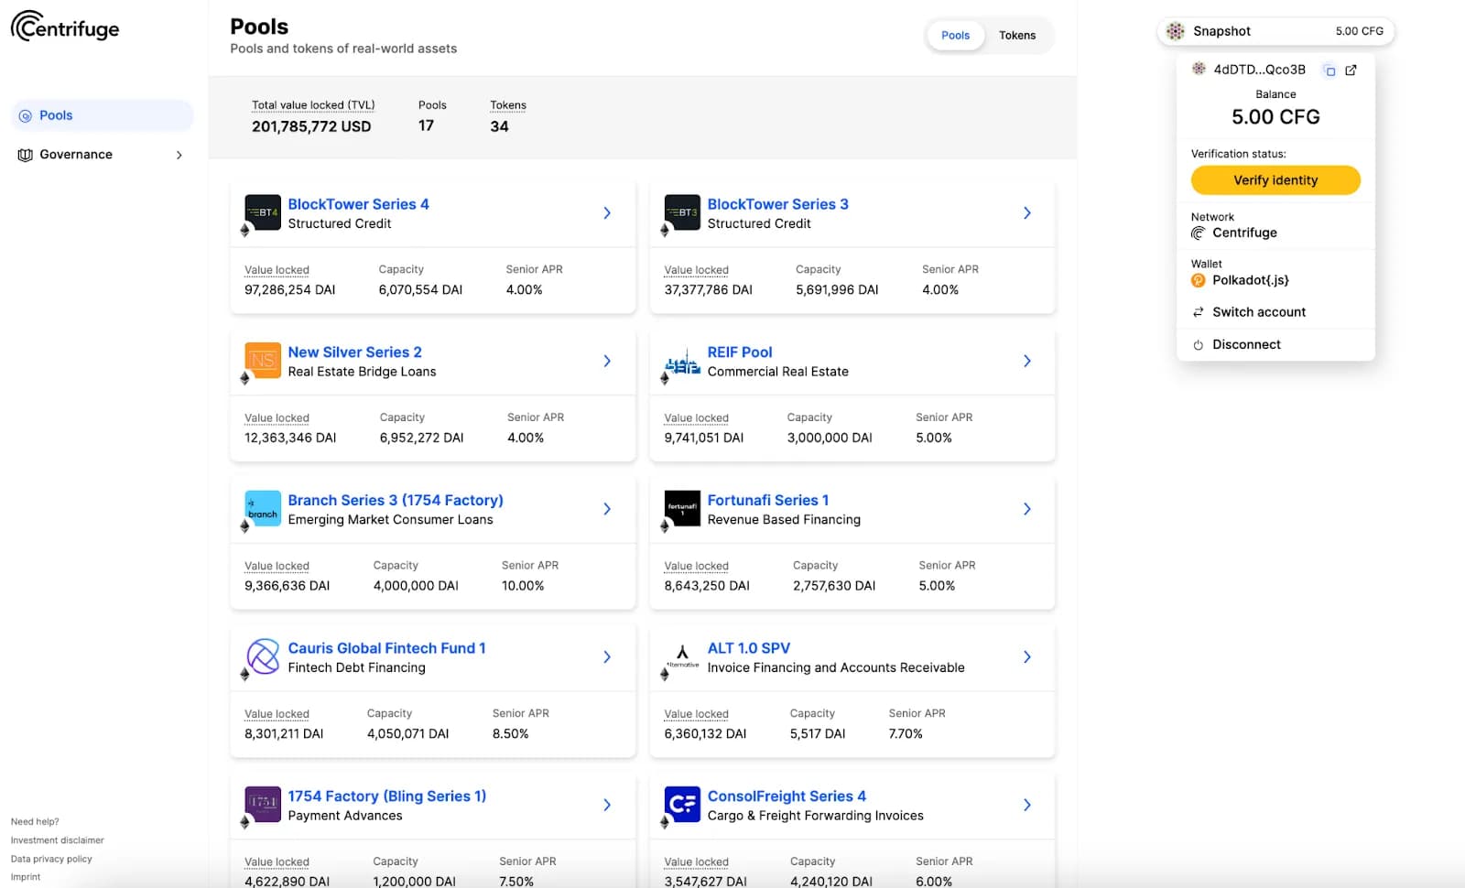Click the Pools icon in sidebar
Screen dimensions: 1465x888
(x=26, y=116)
